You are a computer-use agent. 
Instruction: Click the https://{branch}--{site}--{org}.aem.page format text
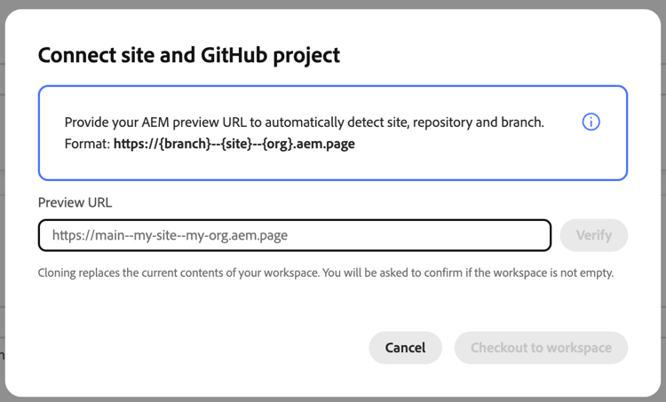[x=234, y=144]
